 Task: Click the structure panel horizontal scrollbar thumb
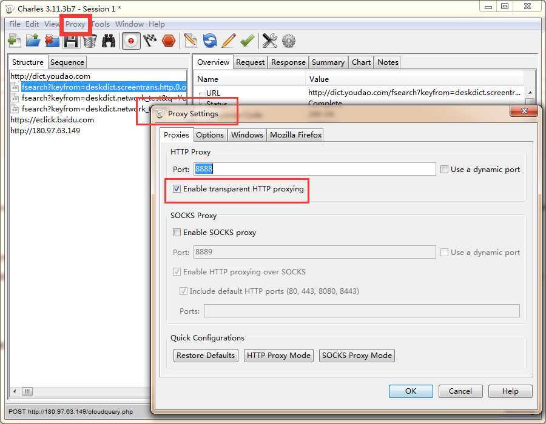tap(27, 392)
